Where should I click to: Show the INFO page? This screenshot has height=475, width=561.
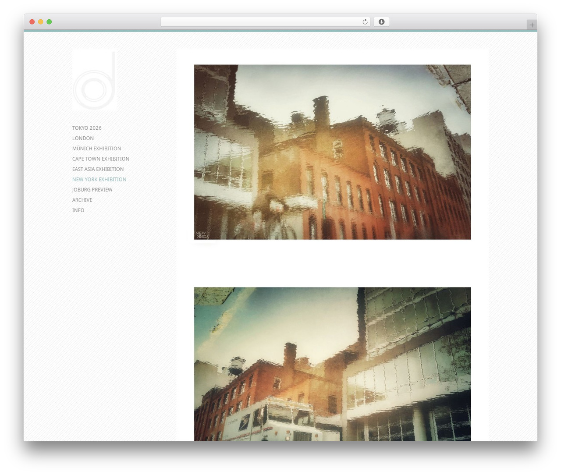pos(78,210)
